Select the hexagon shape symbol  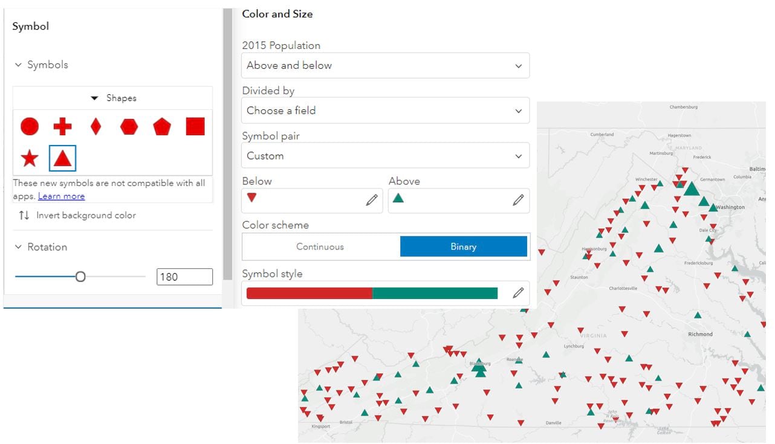pos(129,126)
